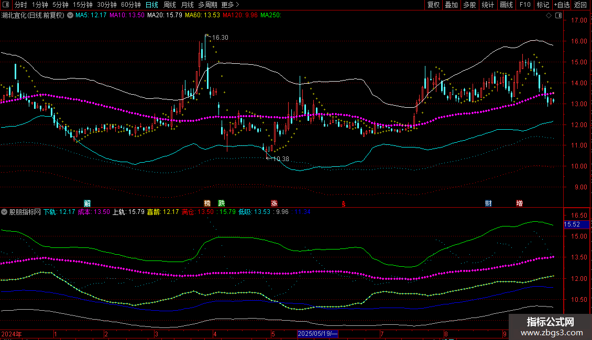Click the 榜 event marker
Screen dimensions: 592x340
pyautogui.click(x=207, y=203)
